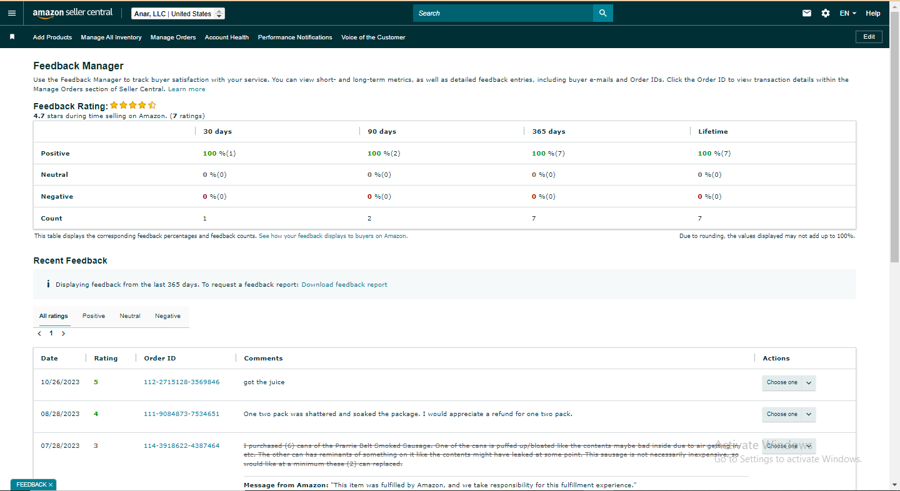Screen dimensions: 900x491
Task: Open the hamburger main menu
Action: pyautogui.click(x=12, y=13)
